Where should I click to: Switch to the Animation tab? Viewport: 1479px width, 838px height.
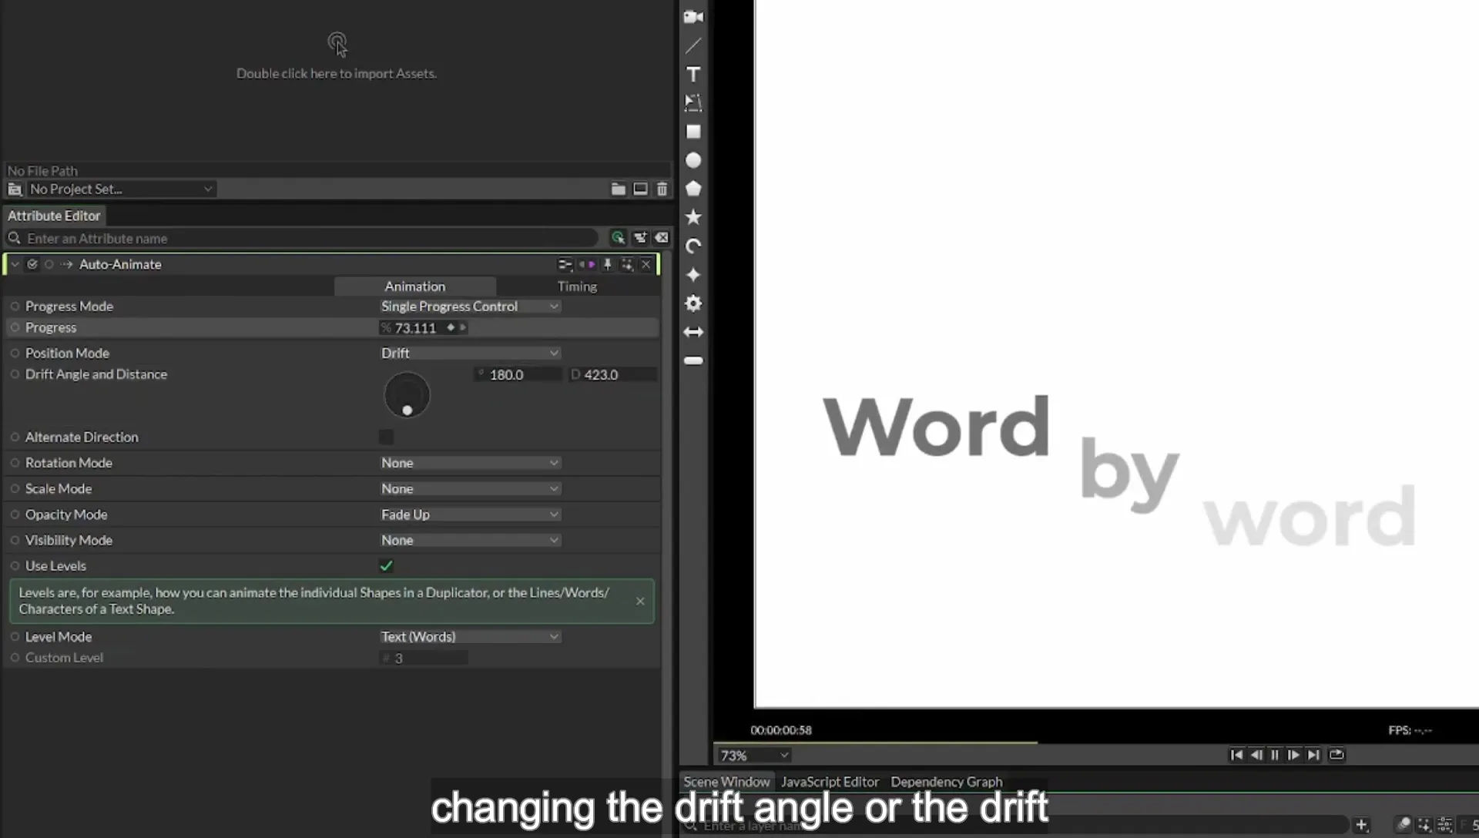click(x=415, y=287)
